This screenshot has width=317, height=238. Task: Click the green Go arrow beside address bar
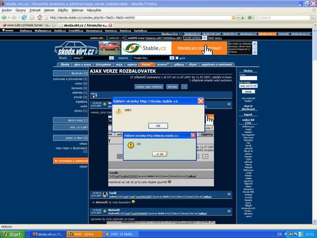[243, 17]
